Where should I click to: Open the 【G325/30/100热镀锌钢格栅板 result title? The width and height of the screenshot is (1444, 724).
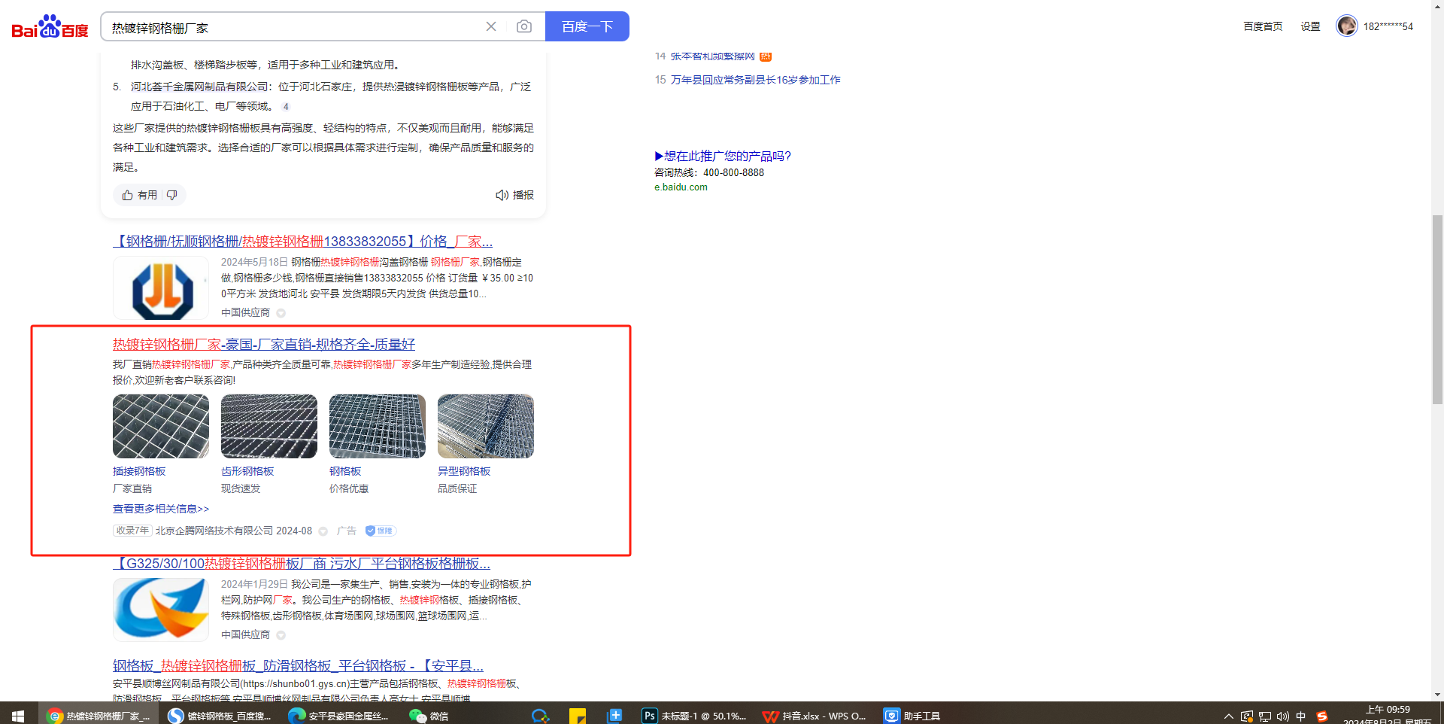click(302, 564)
